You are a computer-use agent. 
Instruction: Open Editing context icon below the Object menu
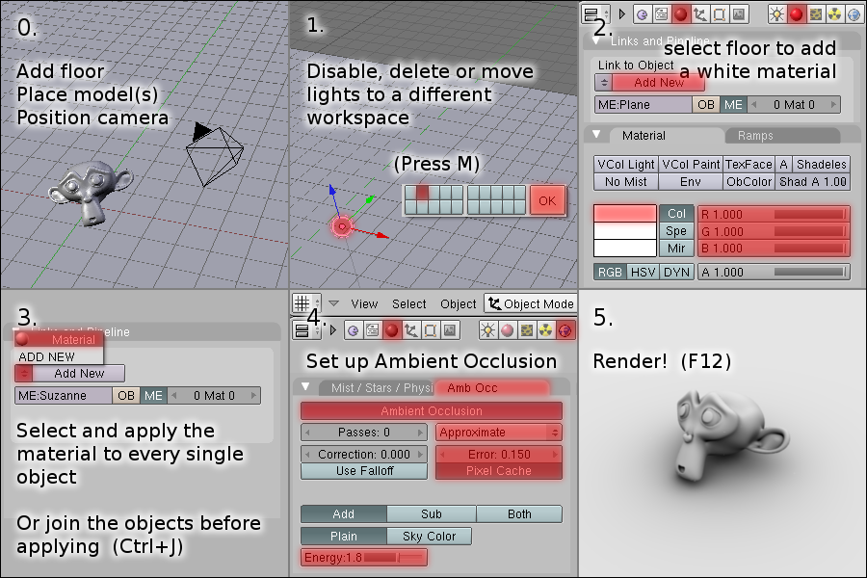pos(431,330)
